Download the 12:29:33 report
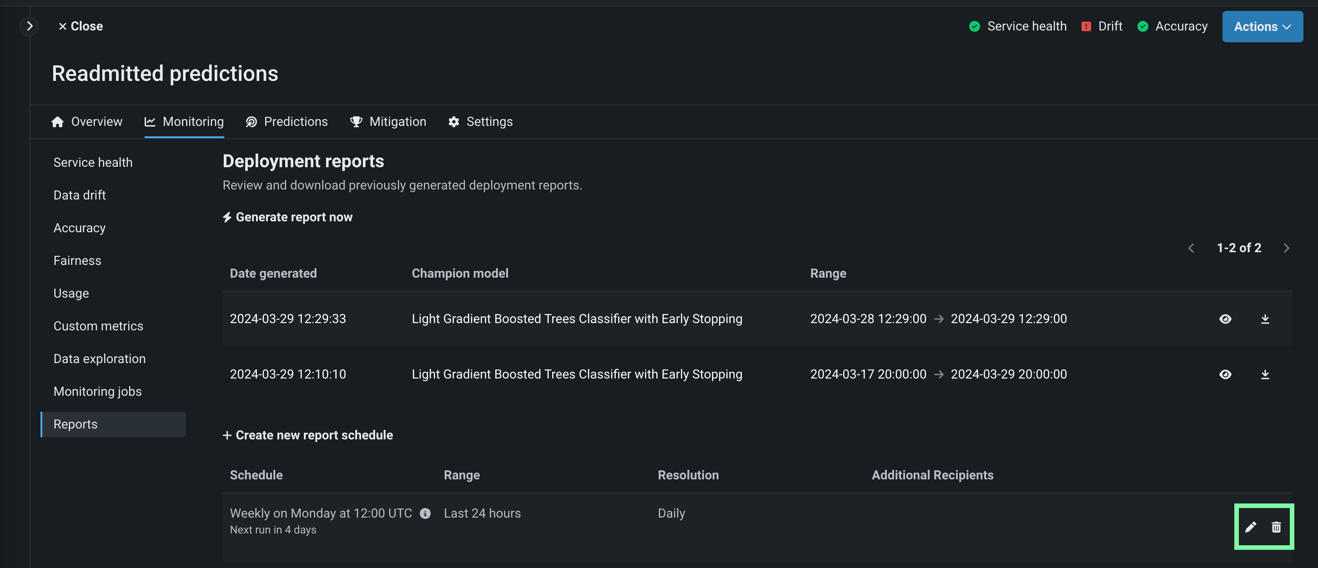 pos(1265,319)
